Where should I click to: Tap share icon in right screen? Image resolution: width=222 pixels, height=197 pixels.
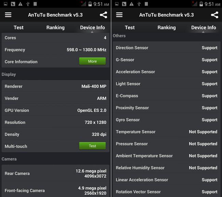click(214, 15)
